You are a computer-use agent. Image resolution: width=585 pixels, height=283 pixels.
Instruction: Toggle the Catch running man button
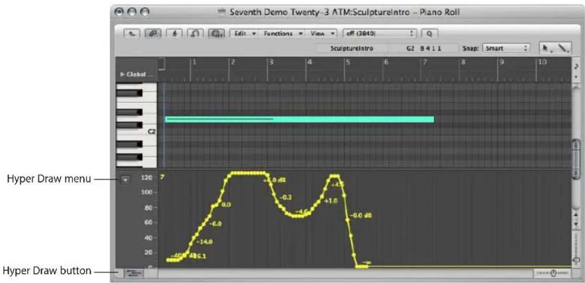(174, 33)
